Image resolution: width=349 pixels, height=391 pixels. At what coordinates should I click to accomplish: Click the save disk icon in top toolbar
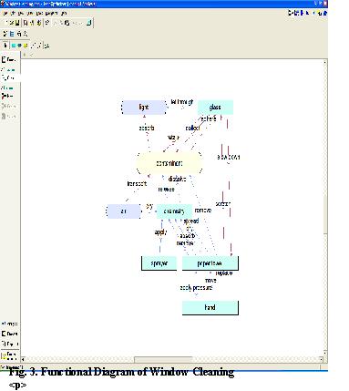17,23
